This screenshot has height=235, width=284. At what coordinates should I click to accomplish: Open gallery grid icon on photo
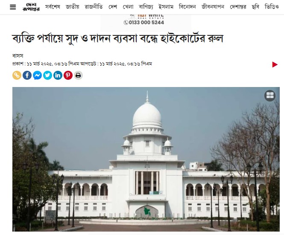270,96
